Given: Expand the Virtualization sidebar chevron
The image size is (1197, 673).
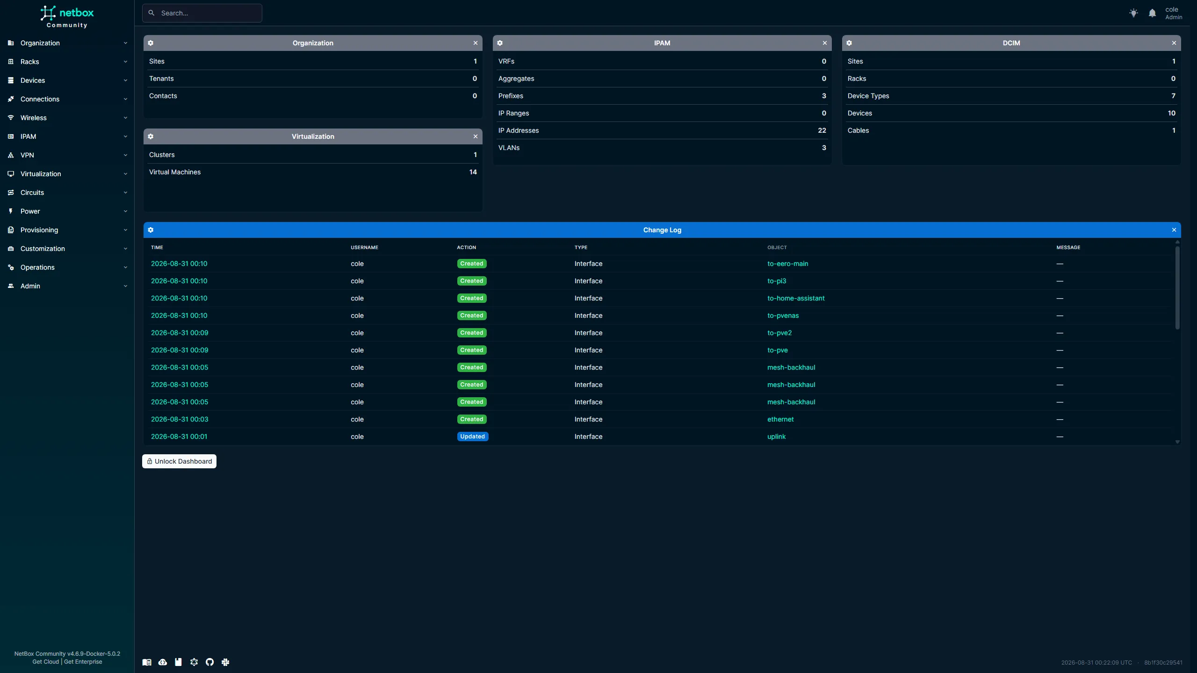Looking at the screenshot, I should tap(125, 174).
